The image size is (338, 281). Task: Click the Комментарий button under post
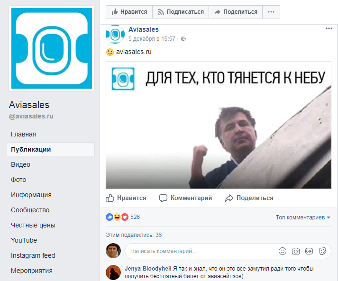click(x=186, y=198)
